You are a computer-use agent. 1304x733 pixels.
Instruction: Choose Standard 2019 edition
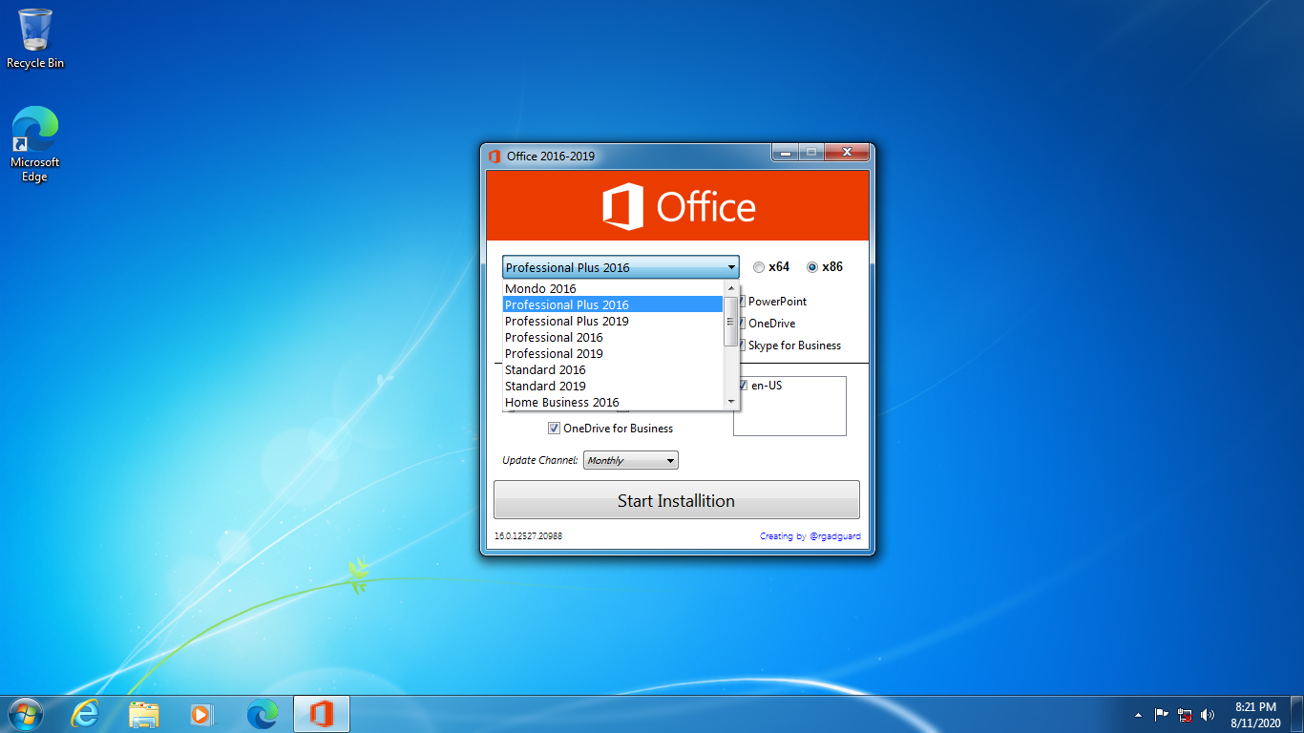[613, 386]
